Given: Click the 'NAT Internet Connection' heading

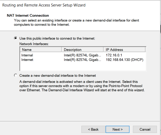Looking at the screenshot, I should tap(28, 16).
